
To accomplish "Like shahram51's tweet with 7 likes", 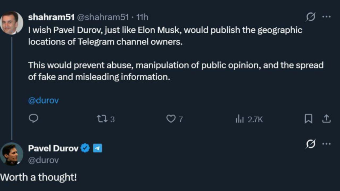I will pyautogui.click(x=171, y=119).
